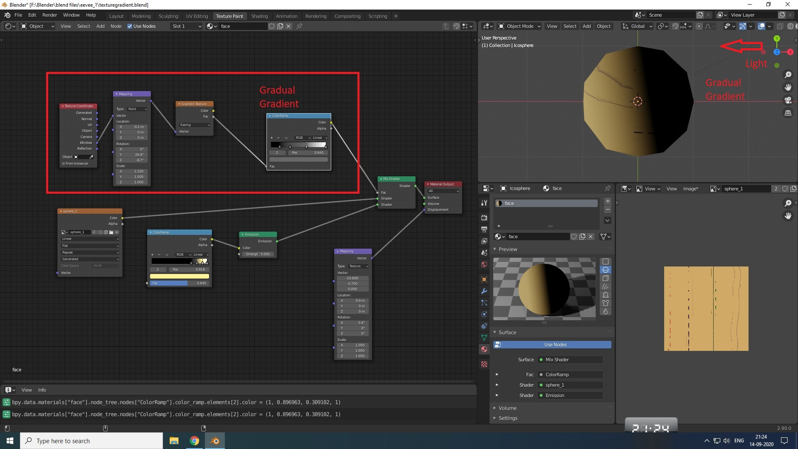Open the Output properties tab
This screenshot has width=798, height=449.
point(484,229)
